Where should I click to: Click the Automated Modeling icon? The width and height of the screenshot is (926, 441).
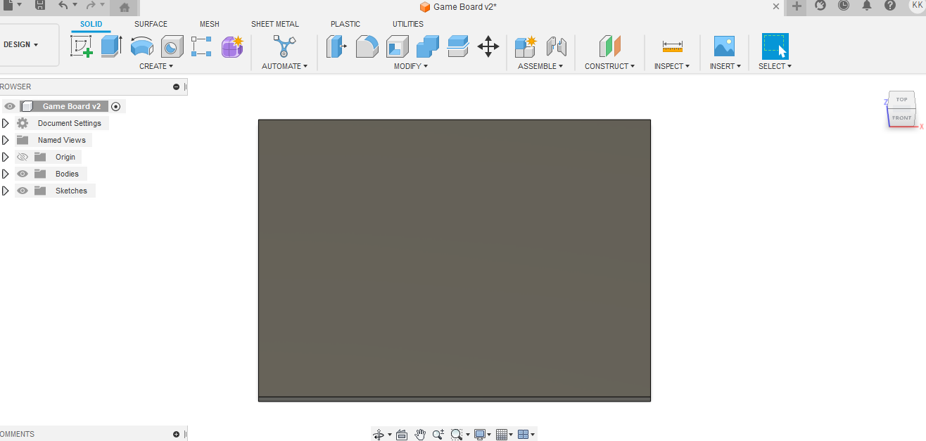[284, 46]
